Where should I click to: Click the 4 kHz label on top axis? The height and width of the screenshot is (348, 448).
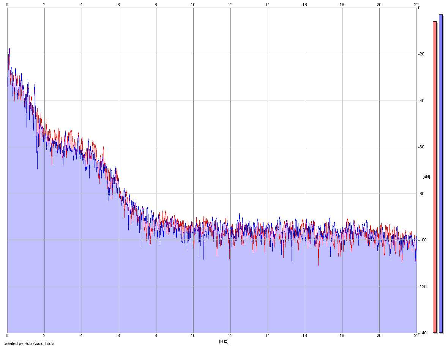click(x=81, y=5)
